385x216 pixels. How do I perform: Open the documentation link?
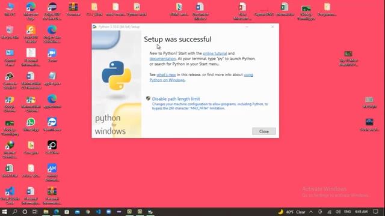[x=162, y=59]
